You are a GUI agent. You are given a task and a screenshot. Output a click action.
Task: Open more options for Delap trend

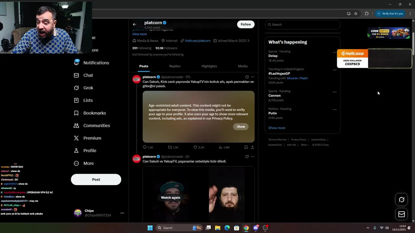(335, 52)
